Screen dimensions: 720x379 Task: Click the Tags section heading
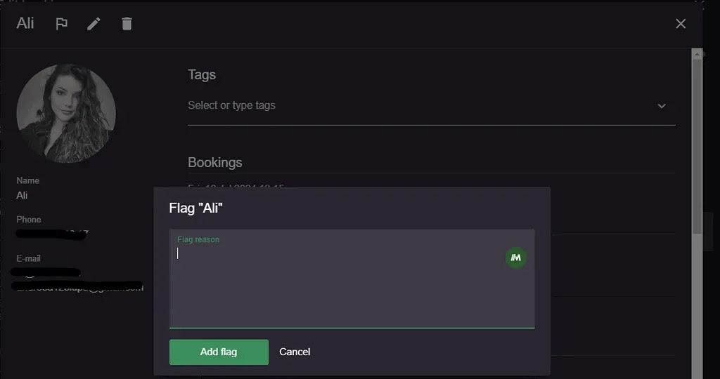coord(202,74)
